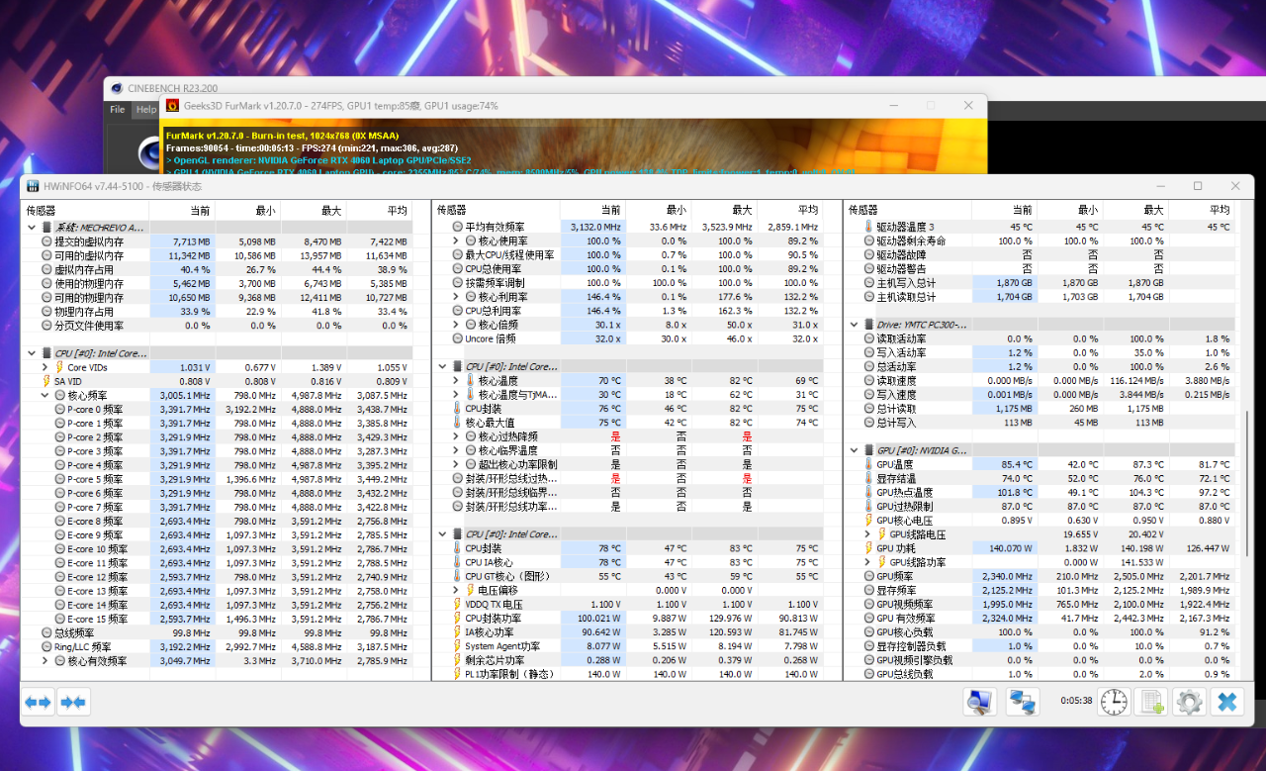Click the lightning icon beside VDDQ TX 电压
The height and width of the screenshot is (771, 1266).
pos(457,604)
